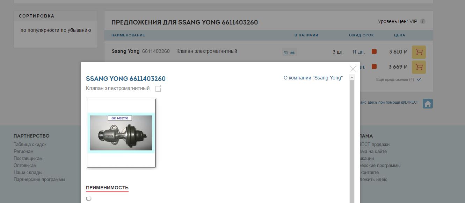
Task: Click part number 6611403260 in the offer row
Action: point(156,51)
